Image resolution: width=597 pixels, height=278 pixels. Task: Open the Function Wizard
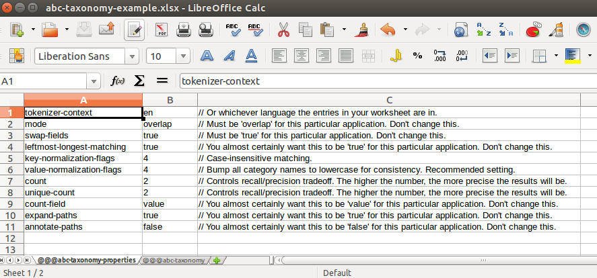117,81
